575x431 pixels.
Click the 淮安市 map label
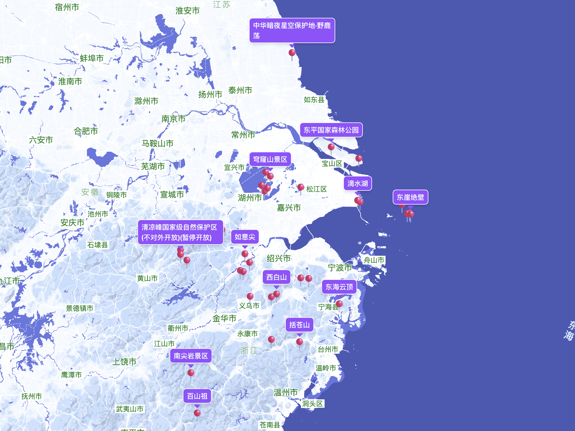tap(187, 11)
